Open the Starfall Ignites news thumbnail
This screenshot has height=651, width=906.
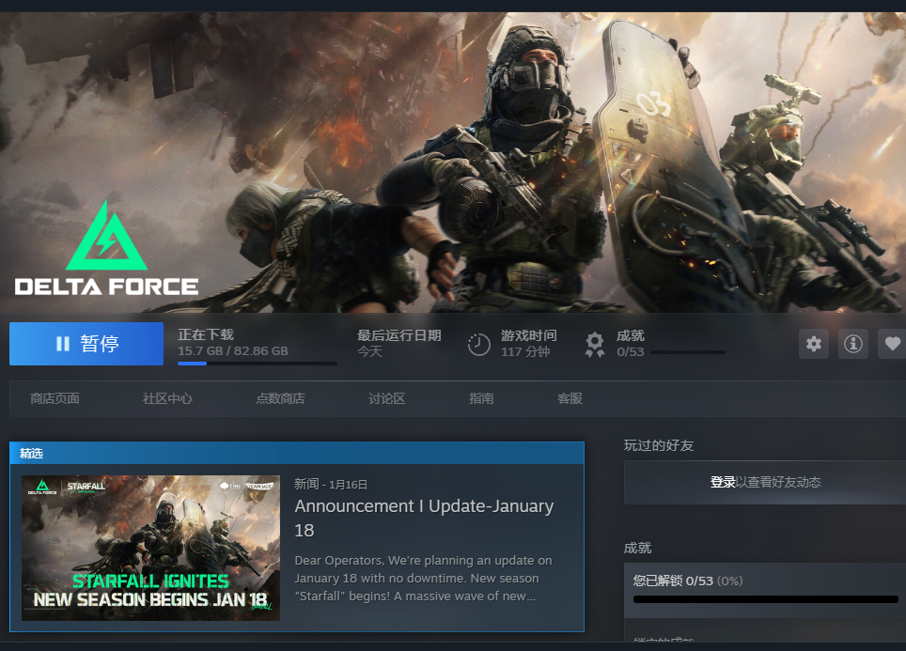click(150, 548)
